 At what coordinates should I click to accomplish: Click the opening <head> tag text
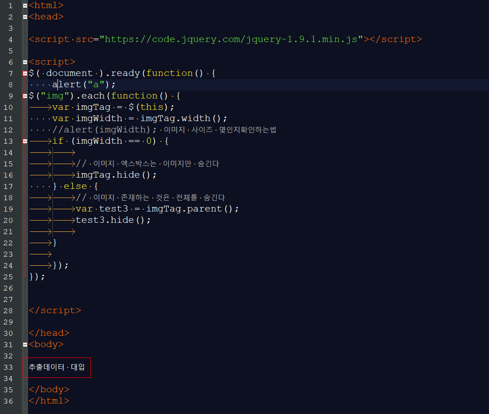[46, 17]
